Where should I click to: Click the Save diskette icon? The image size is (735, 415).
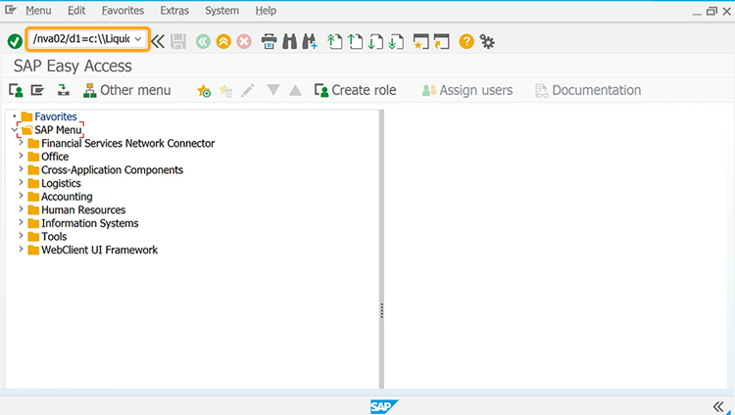pos(178,41)
